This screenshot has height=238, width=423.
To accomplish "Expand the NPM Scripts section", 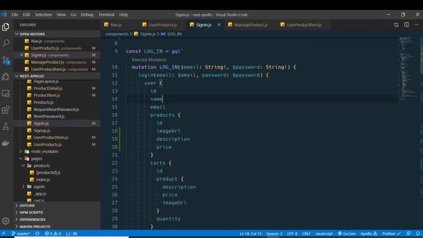I will pos(31,212).
